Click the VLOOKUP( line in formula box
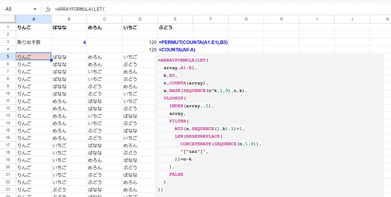 tap(175, 98)
